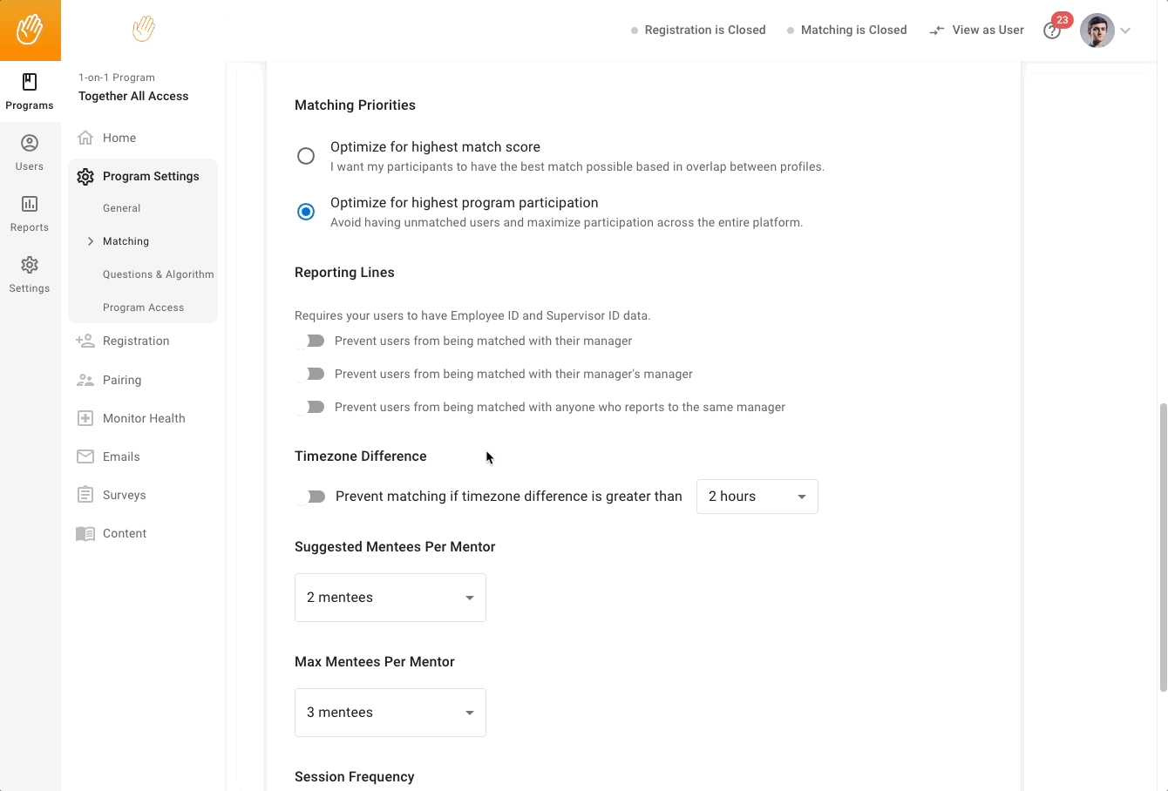Open the Programs section in the left rail
This screenshot has height=791, width=1168.
point(30,90)
